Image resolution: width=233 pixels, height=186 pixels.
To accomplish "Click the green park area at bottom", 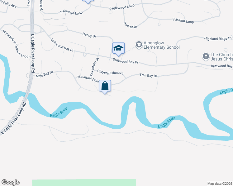I will tap(84, 183).
